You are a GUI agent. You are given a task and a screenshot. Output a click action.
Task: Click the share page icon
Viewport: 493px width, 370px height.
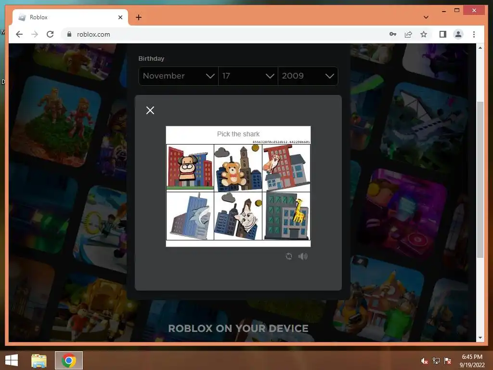408,34
